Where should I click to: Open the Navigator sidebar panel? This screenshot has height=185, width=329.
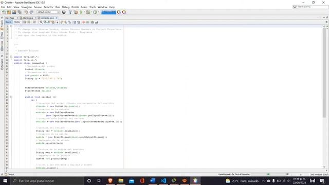coord(2,64)
